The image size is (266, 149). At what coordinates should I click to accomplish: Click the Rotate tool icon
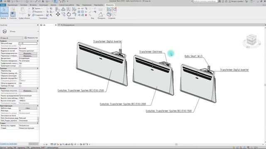(69, 14)
